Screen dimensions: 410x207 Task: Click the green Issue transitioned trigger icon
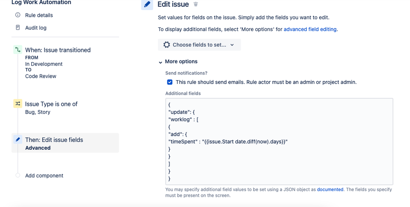18,50
